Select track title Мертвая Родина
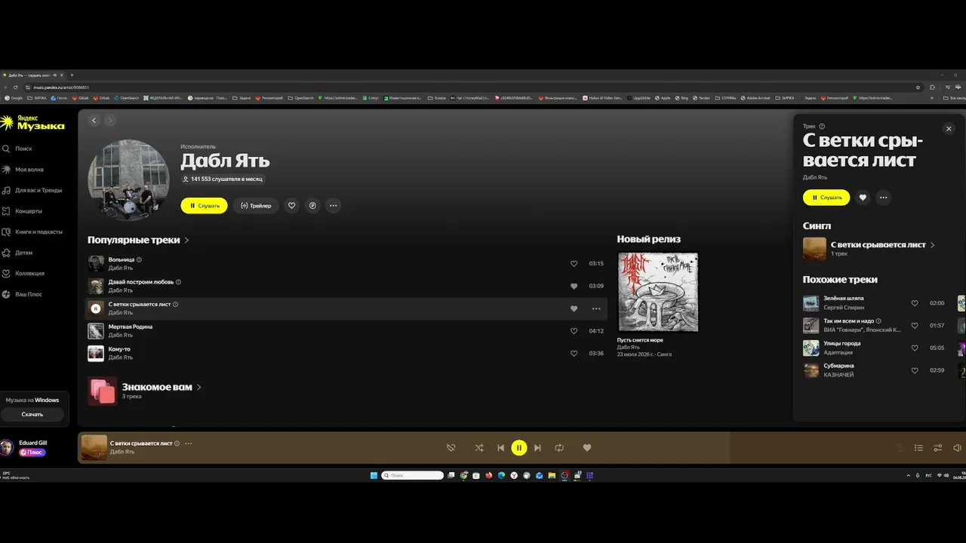Image resolution: width=966 pixels, height=543 pixels. click(x=131, y=327)
